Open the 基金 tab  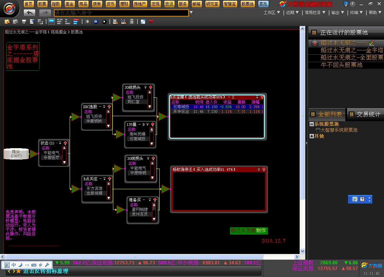69,4
